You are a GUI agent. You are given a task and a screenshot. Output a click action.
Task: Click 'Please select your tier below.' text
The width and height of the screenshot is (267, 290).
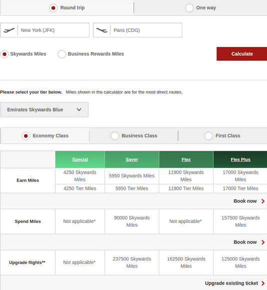point(31,92)
